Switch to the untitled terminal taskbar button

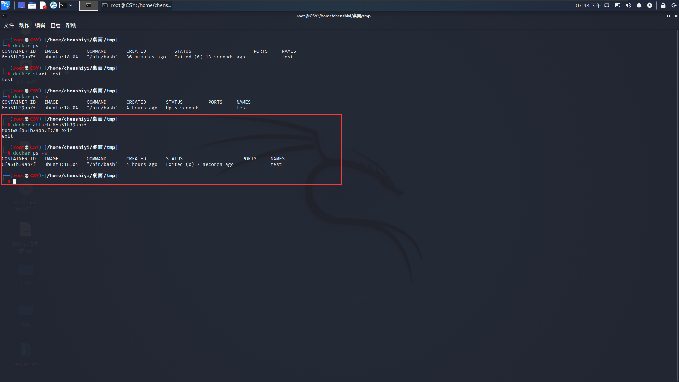[88, 5]
